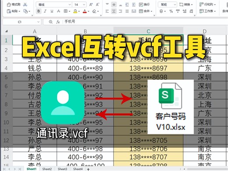
Task: Align text left
Action: (107, 11)
